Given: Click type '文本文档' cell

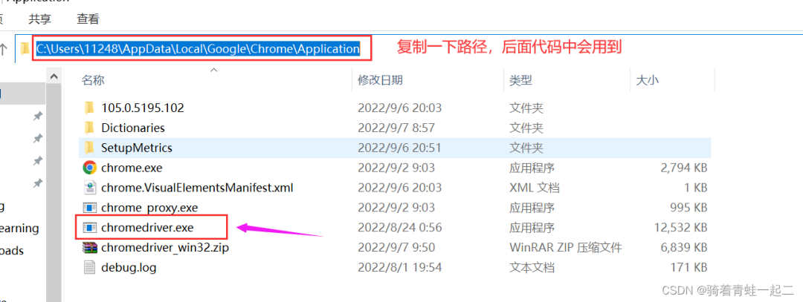Looking at the screenshot, I should (x=532, y=267).
